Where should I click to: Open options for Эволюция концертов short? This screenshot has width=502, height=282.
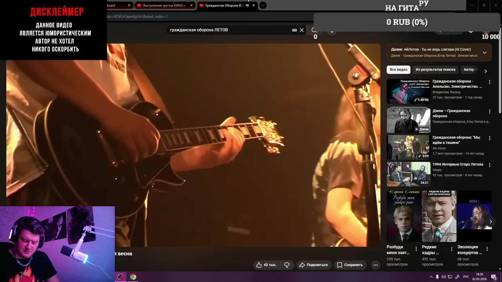pyautogui.click(x=487, y=249)
